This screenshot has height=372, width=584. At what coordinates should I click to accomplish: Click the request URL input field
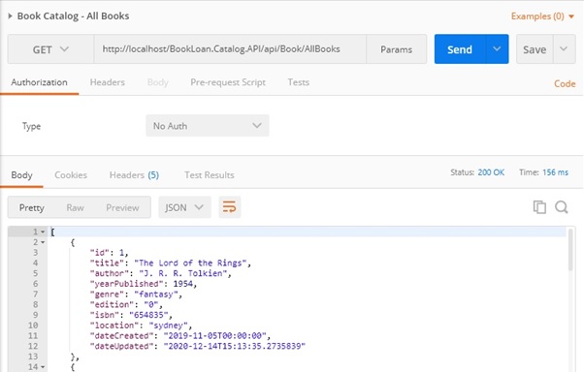(x=230, y=49)
